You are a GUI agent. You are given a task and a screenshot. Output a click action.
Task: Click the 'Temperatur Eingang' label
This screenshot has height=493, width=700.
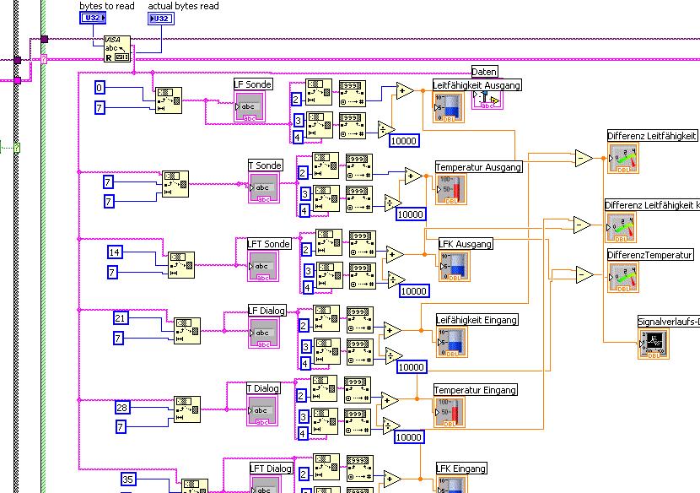point(476,390)
